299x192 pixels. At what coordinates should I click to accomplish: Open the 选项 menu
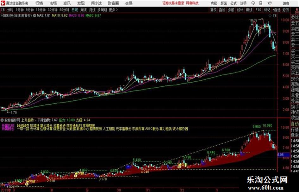click(x=243, y=3)
